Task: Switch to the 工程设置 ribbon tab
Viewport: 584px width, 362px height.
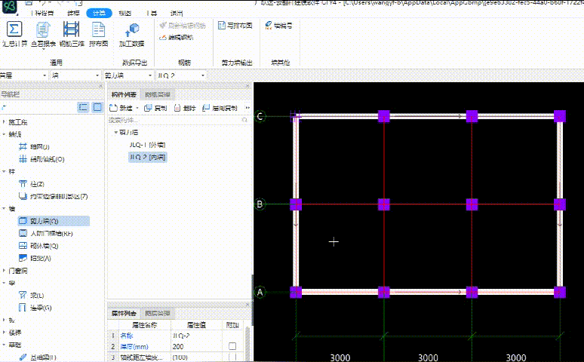Action: (42, 13)
